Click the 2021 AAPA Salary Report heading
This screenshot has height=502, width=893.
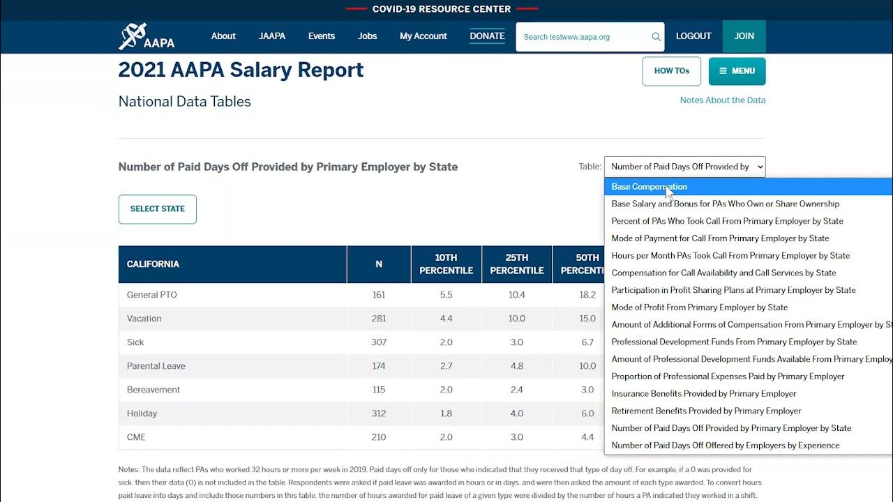click(241, 70)
